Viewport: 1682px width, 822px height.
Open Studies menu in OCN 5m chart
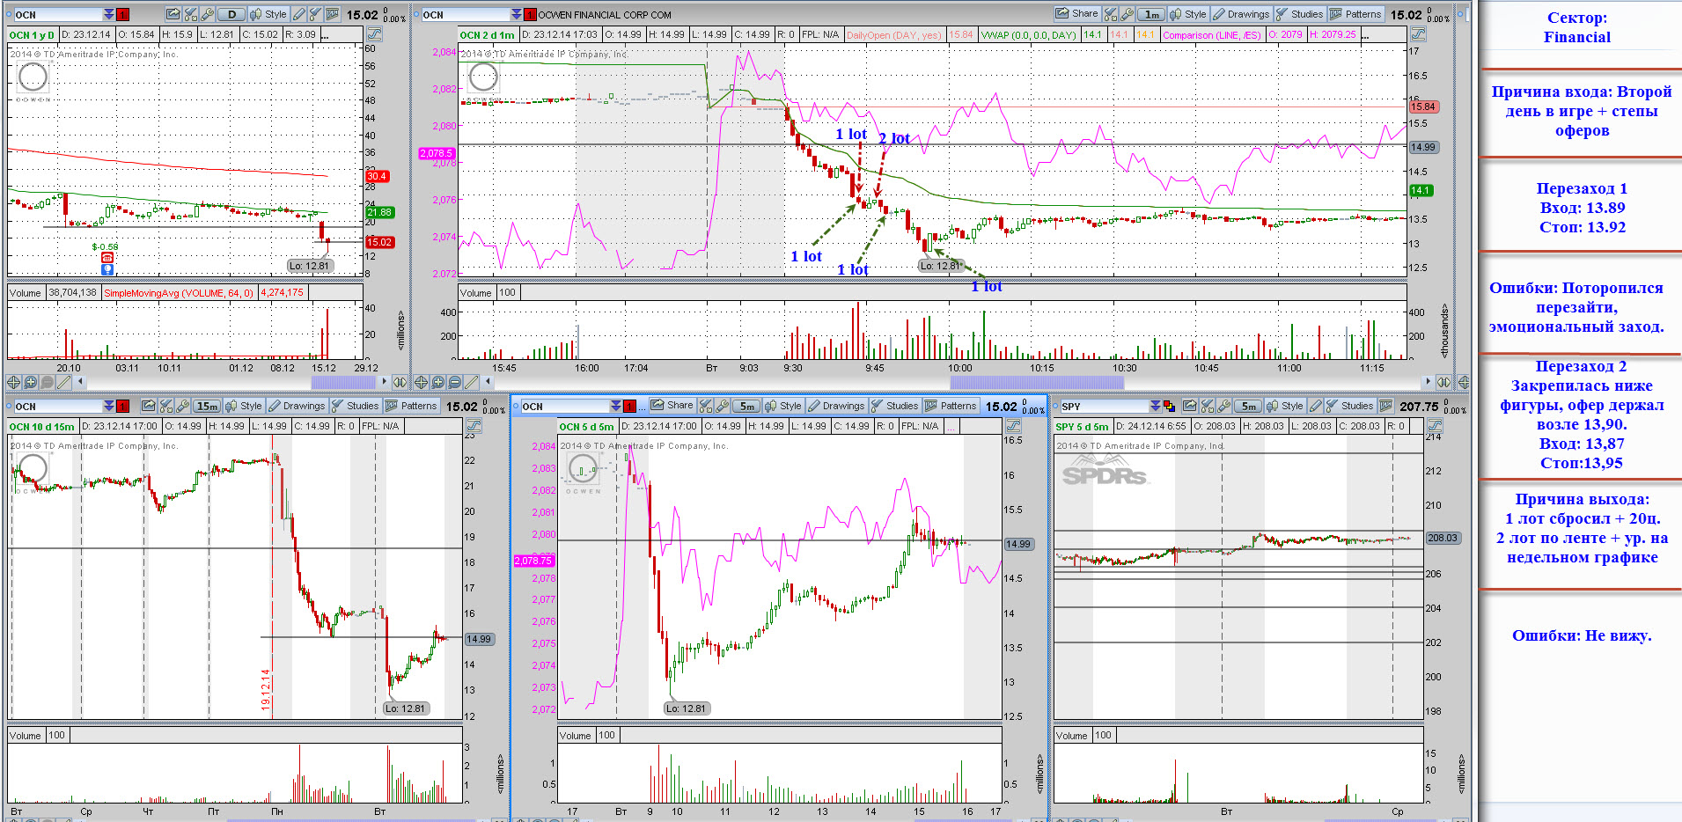894,406
